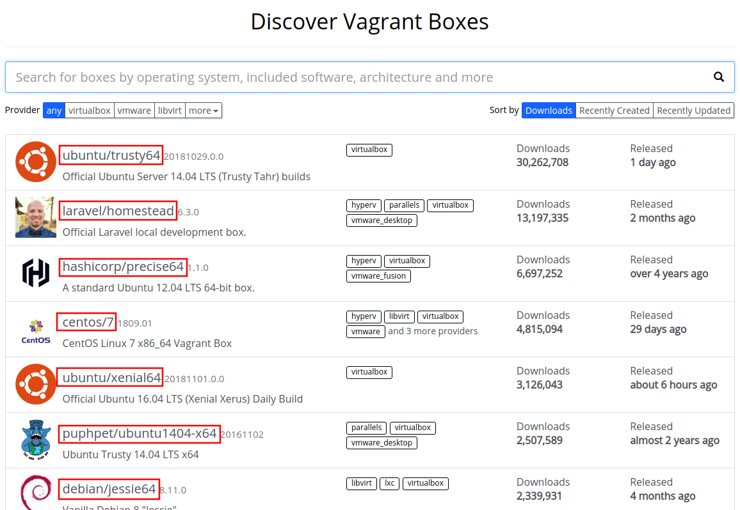Click the 'Discover Vagrant Boxes' heading

[369, 22]
